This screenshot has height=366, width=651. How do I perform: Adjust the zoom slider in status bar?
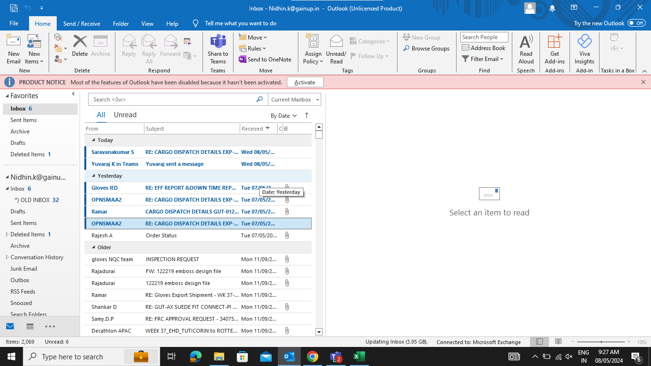(601, 342)
